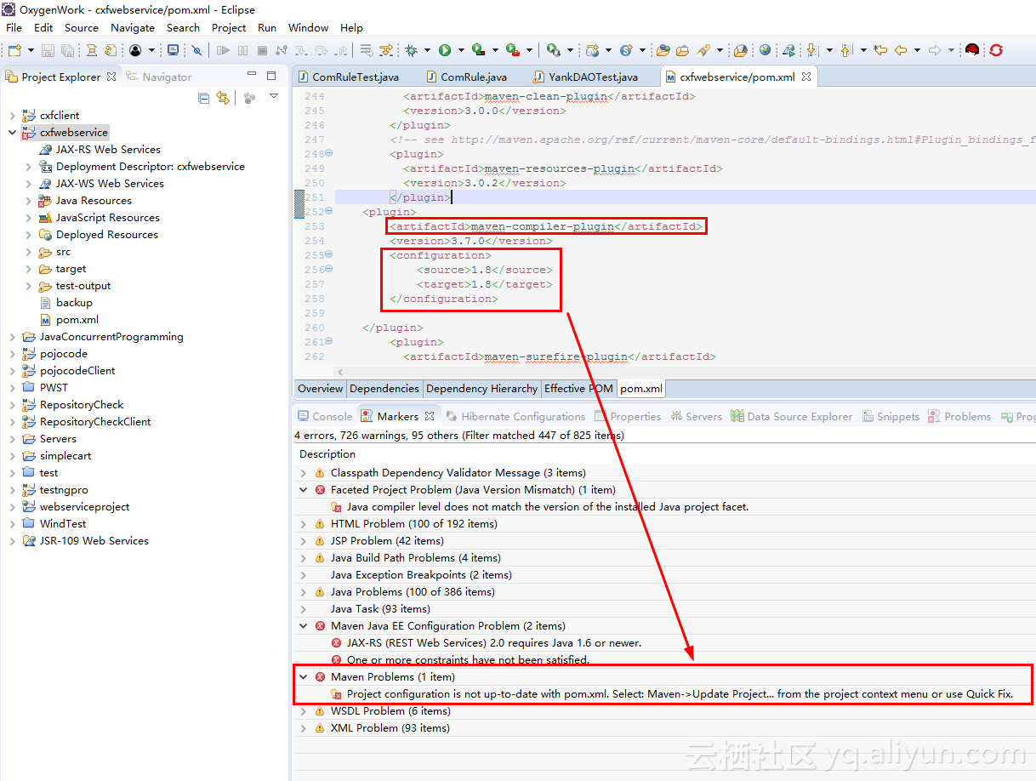
Task: Select pom.xml in Project Explorer
Action: tap(70, 320)
